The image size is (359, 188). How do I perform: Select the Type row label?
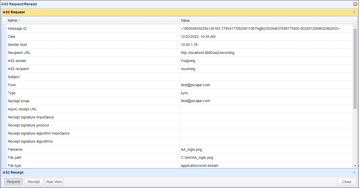click(x=12, y=93)
